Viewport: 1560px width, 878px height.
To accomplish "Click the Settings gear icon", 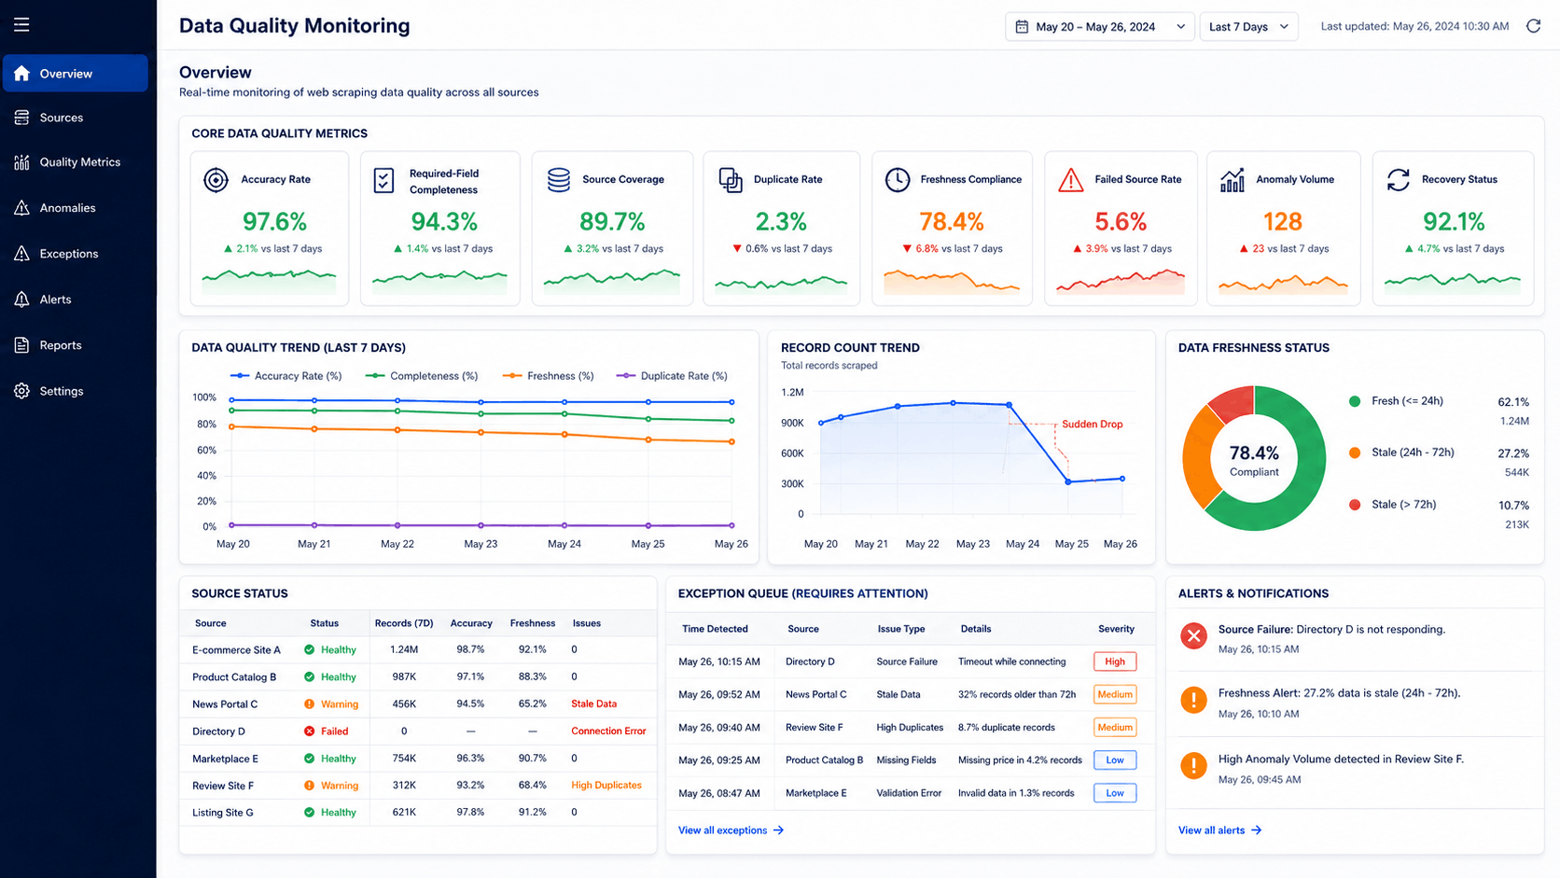I will click(21, 391).
